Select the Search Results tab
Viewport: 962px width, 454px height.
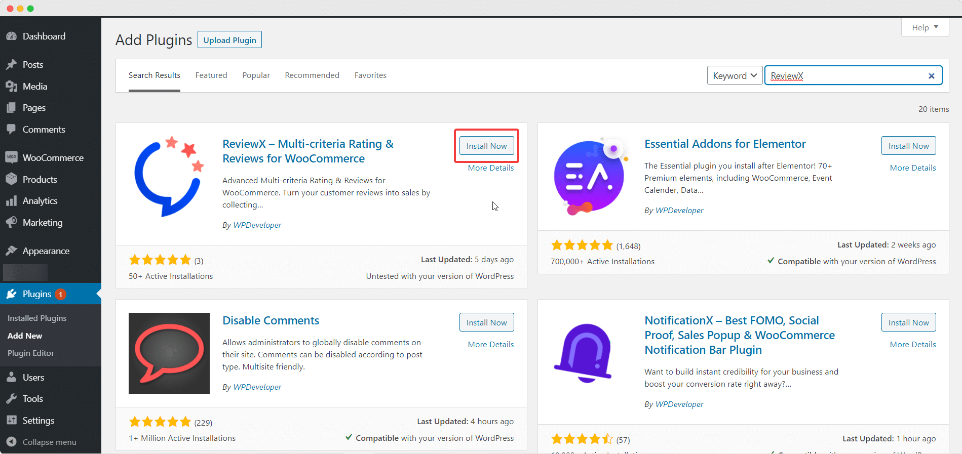(x=155, y=75)
